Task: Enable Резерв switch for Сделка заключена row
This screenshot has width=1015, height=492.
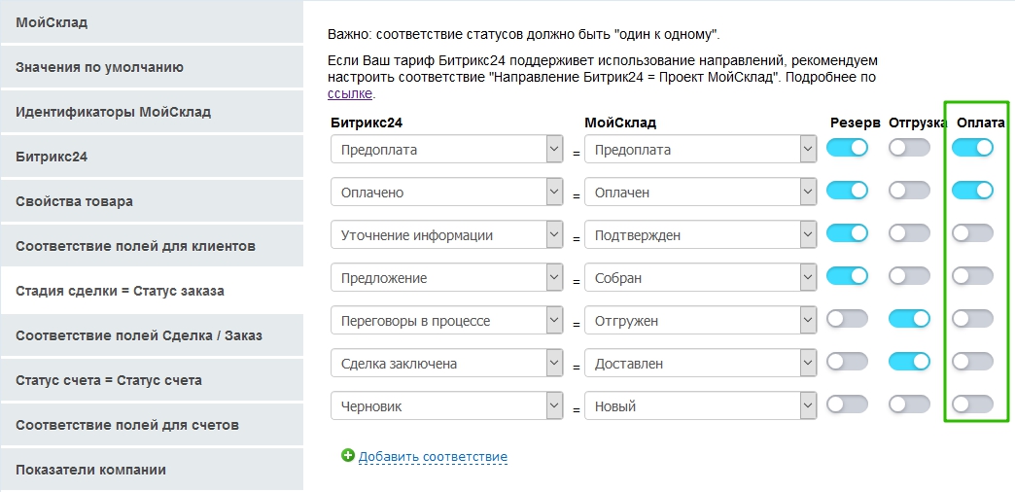Action: click(846, 362)
